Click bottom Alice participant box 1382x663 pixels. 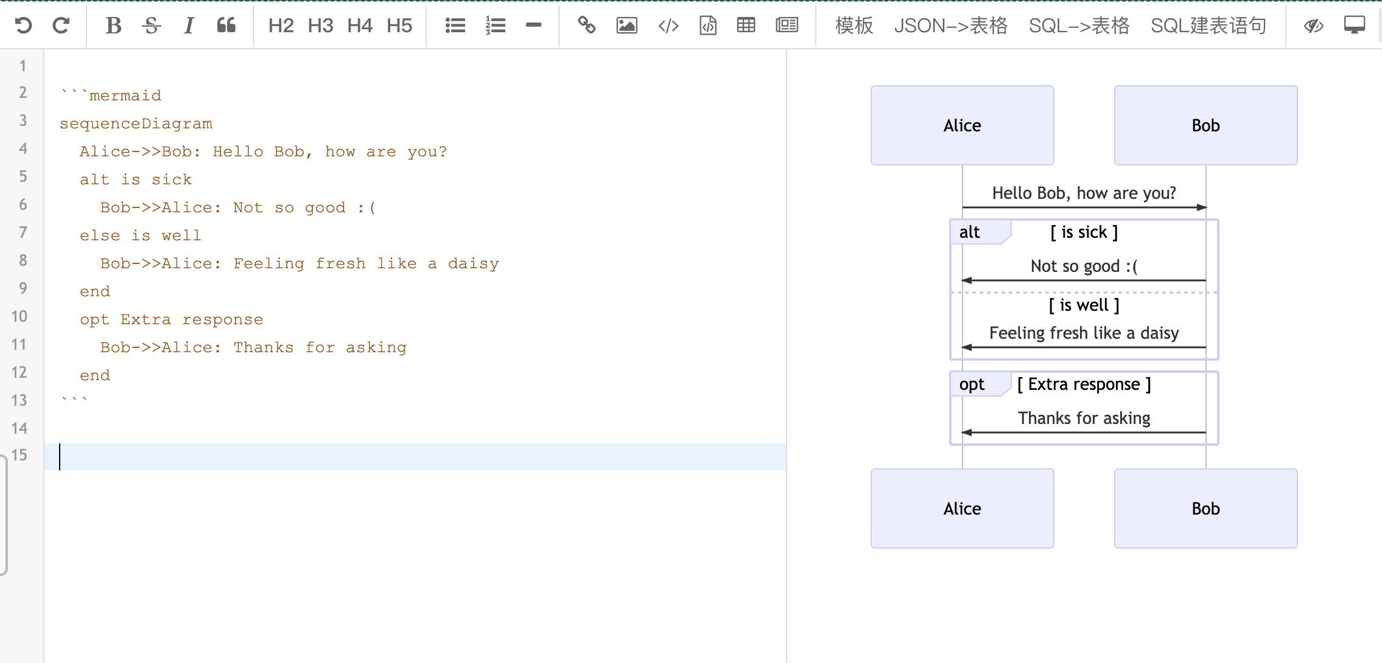click(963, 509)
